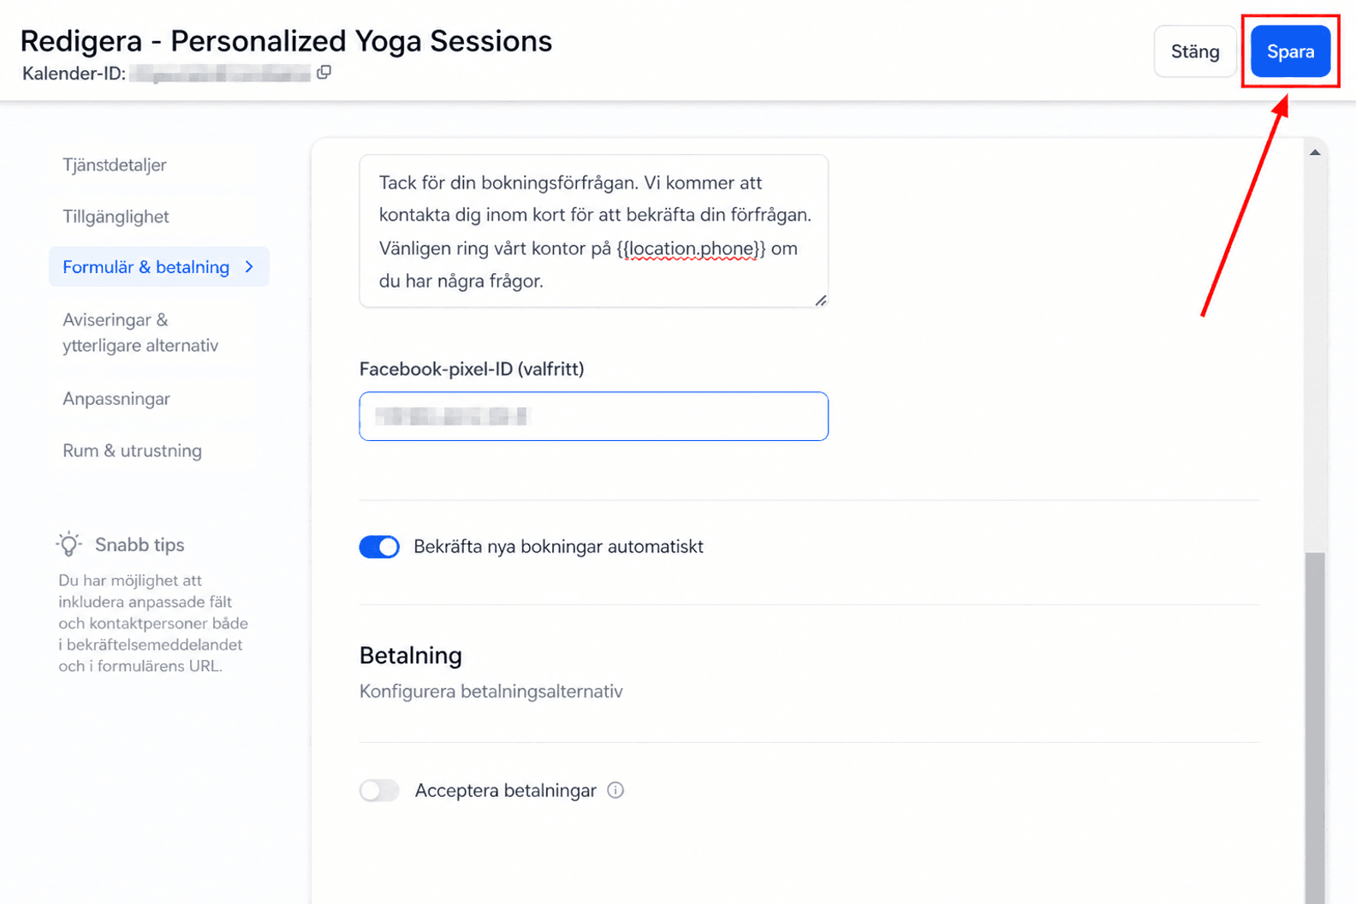Select the Anpassningar menu item
This screenshot has width=1356, height=904.
[x=116, y=399]
